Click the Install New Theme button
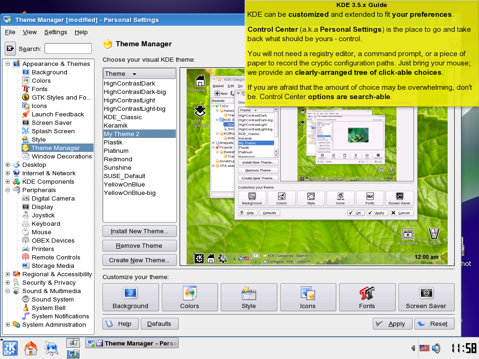 click(139, 231)
